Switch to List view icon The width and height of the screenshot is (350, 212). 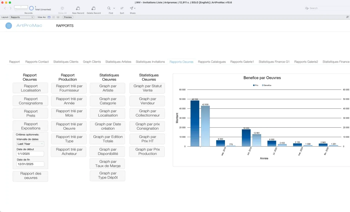coord(53,17)
